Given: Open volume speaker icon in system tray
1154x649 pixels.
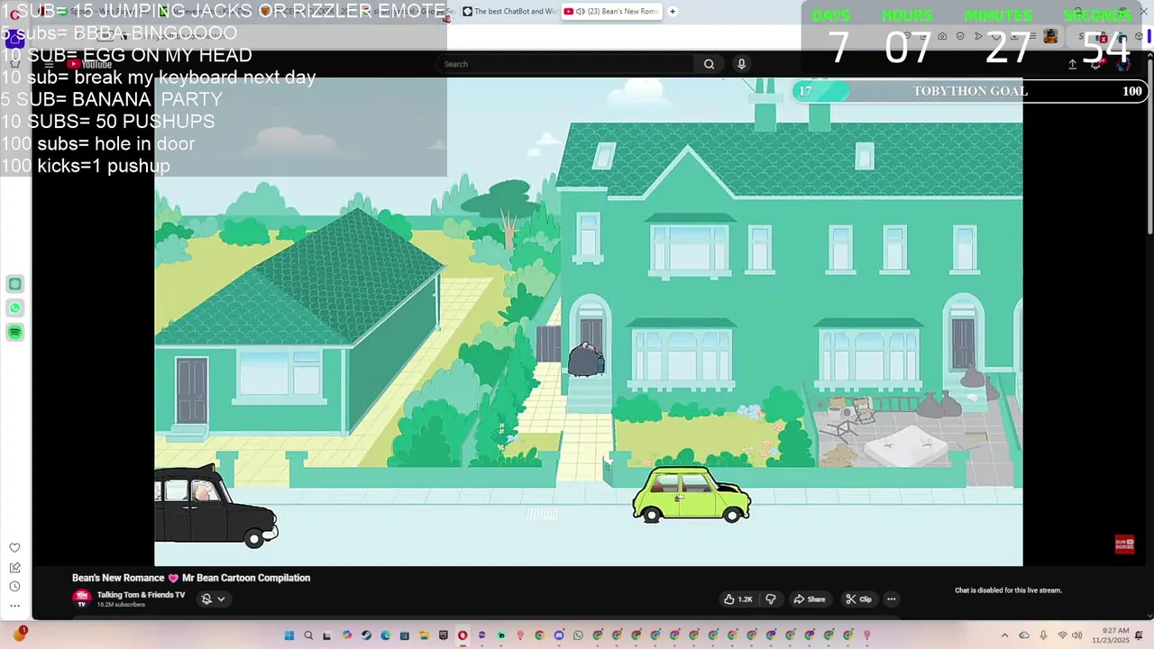Looking at the screenshot, I should click(x=1076, y=635).
